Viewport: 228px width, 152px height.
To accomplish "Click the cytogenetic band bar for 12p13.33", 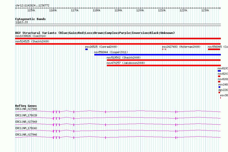I will tap(118, 25).
